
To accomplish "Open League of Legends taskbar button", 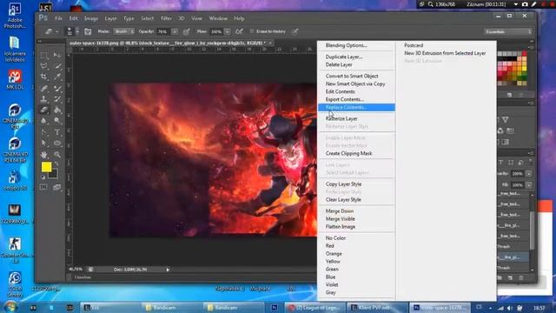I will click(x=316, y=307).
